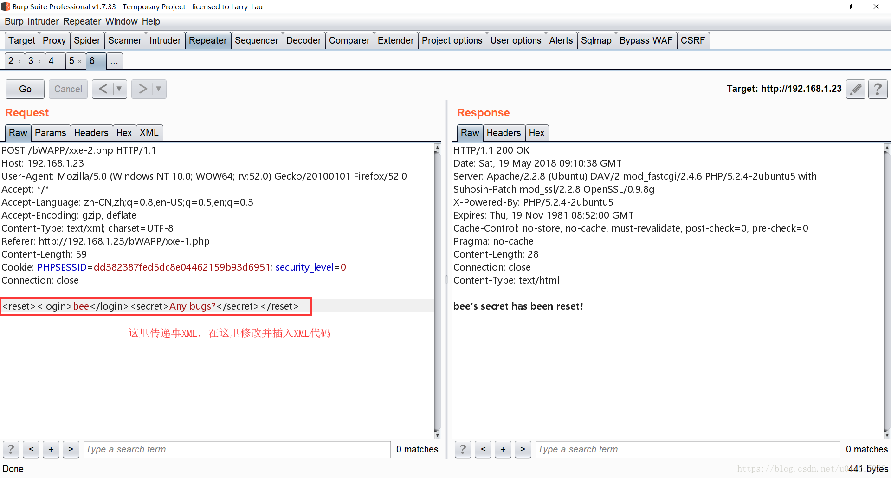Viewport: 891px width, 478px height.
Task: View request Hex tab
Action: click(124, 133)
